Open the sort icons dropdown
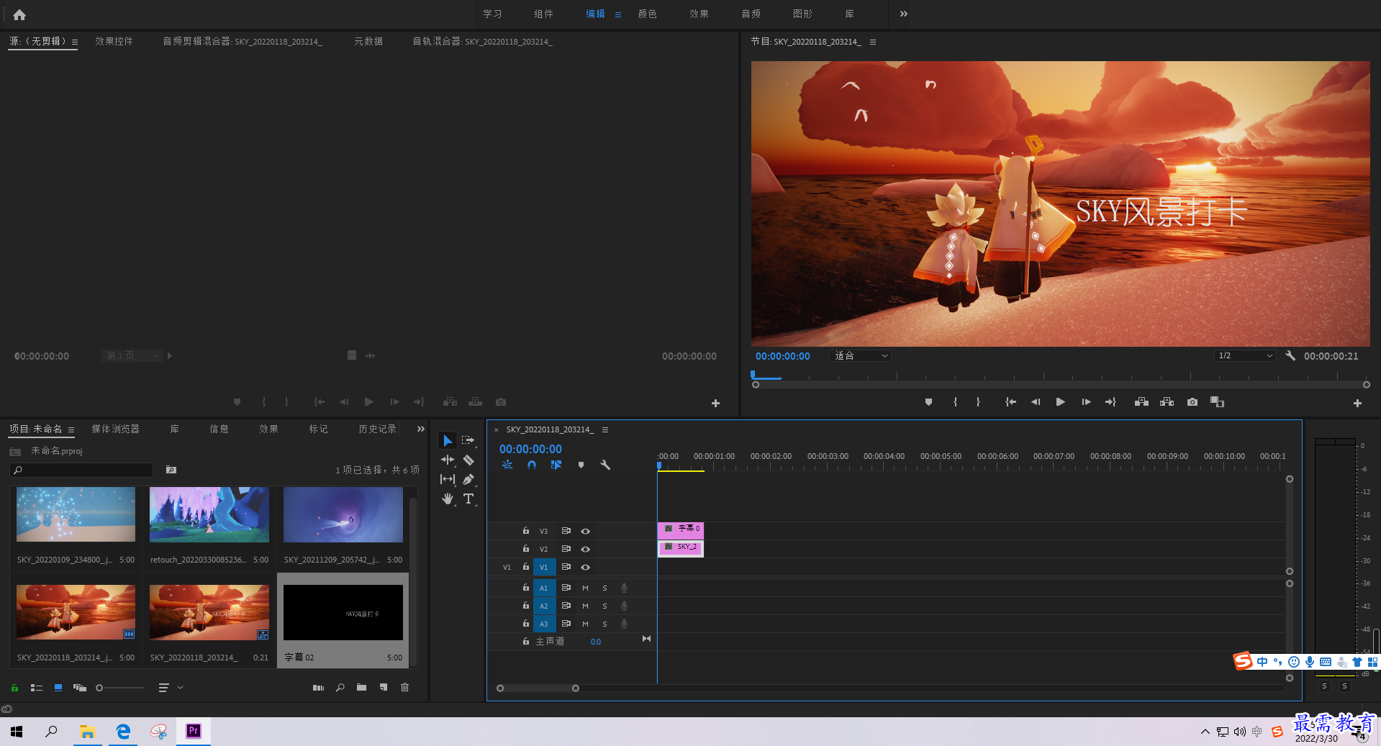This screenshot has height=746, width=1381. 171,688
